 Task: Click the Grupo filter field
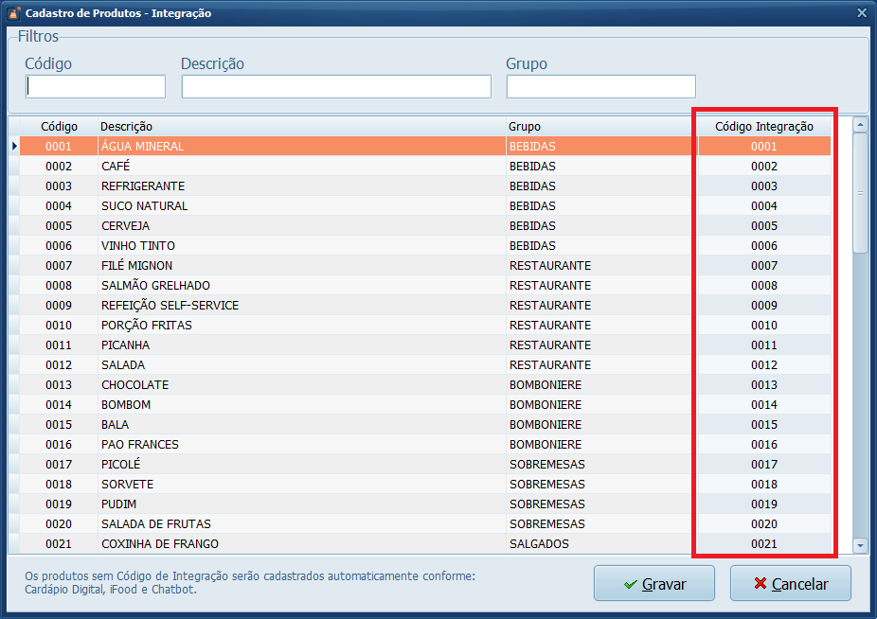[x=600, y=87]
